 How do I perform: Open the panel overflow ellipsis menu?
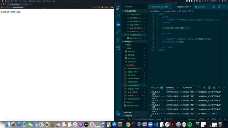(178, 88)
